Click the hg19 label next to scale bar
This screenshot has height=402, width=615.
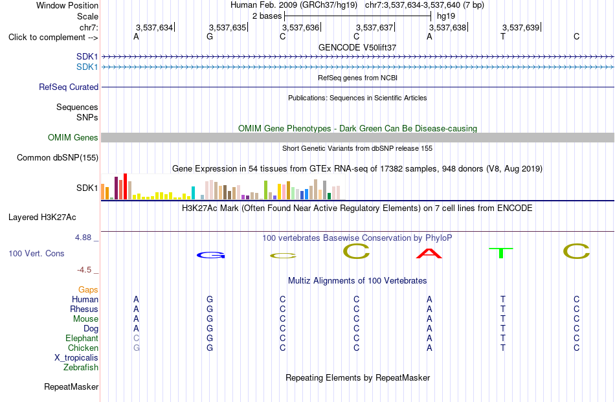pyautogui.click(x=446, y=16)
